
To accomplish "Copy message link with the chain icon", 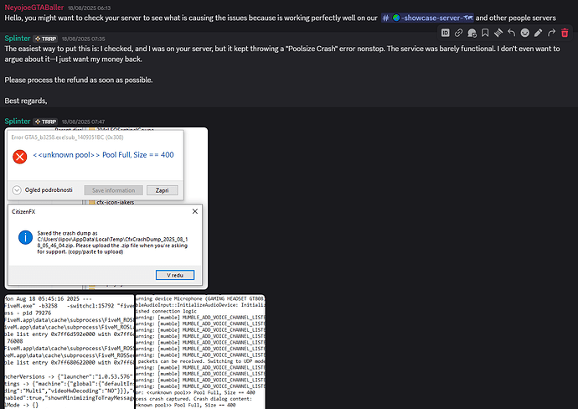I will [458, 33].
